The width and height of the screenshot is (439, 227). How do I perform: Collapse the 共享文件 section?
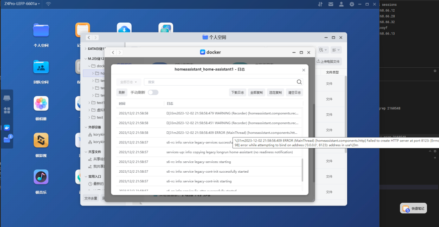[86, 152]
